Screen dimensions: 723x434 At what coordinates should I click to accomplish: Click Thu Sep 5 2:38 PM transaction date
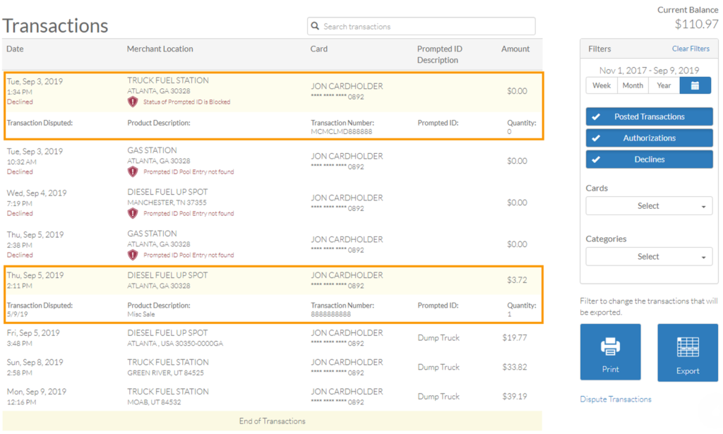tap(35, 234)
